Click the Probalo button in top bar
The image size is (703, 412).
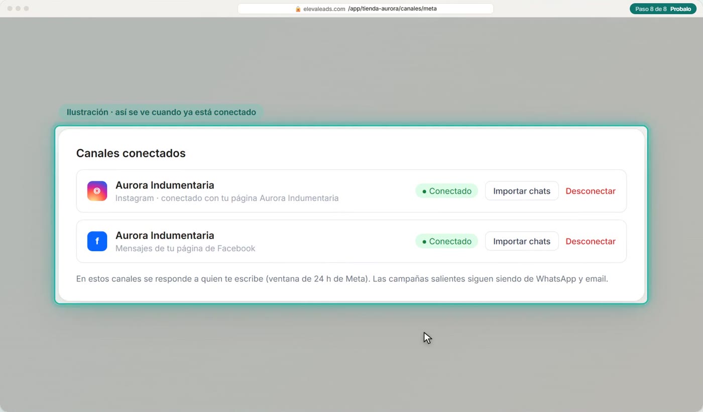click(680, 9)
